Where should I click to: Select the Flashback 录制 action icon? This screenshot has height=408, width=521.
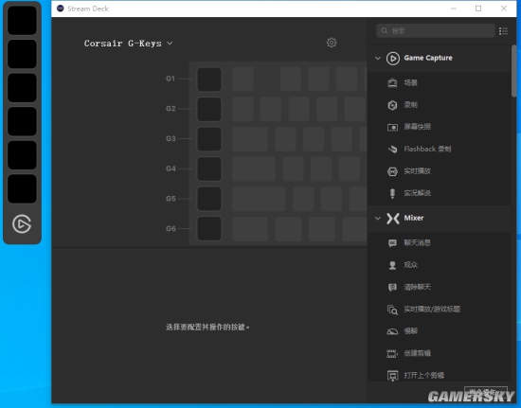[392, 149]
